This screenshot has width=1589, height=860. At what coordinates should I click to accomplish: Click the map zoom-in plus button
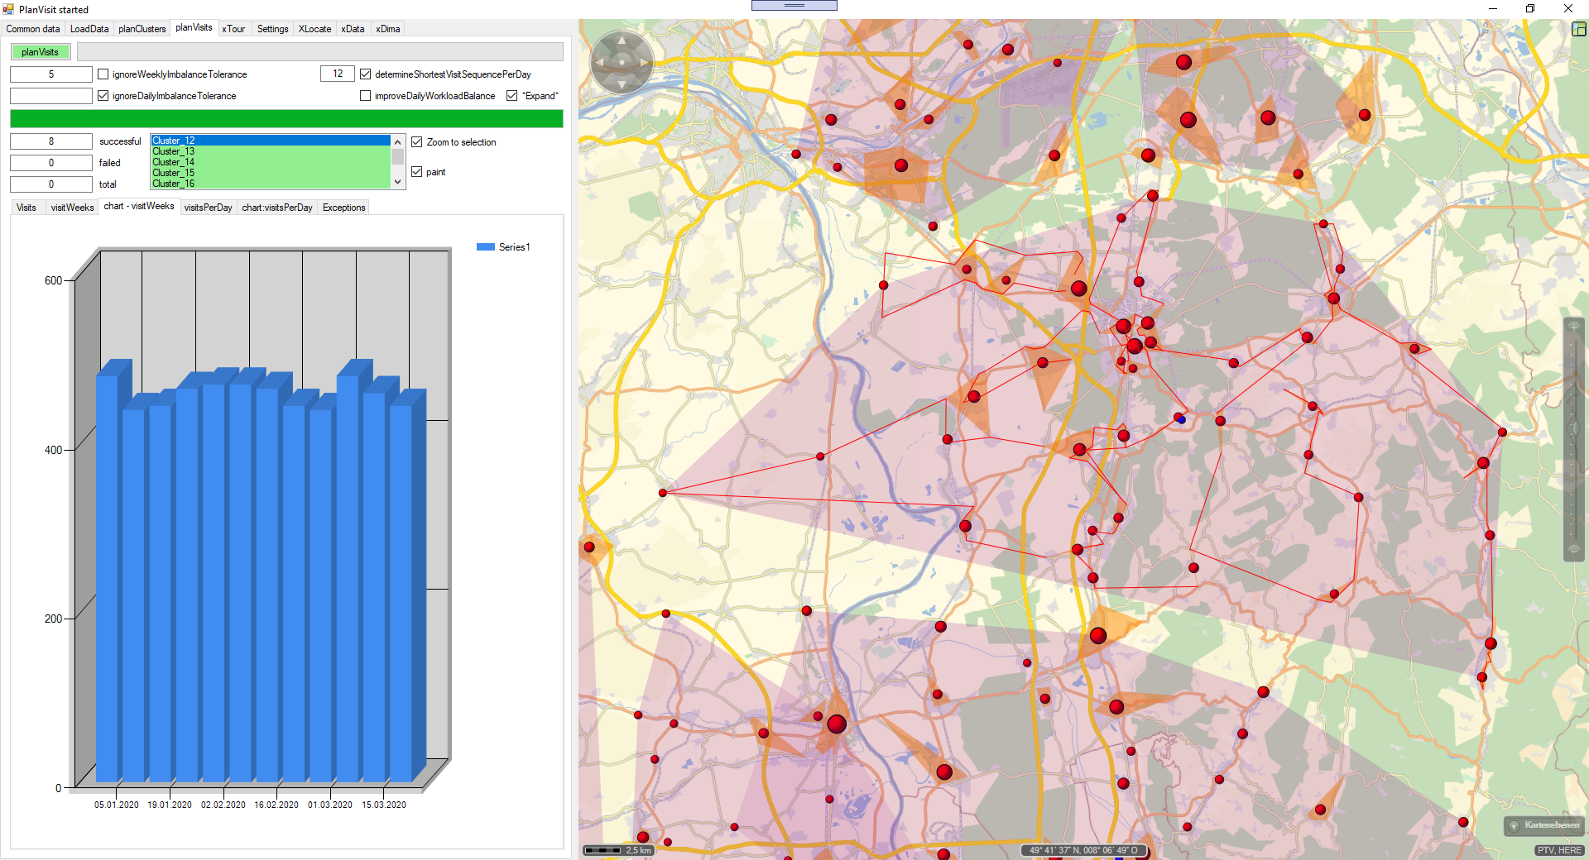pyautogui.click(x=1574, y=327)
